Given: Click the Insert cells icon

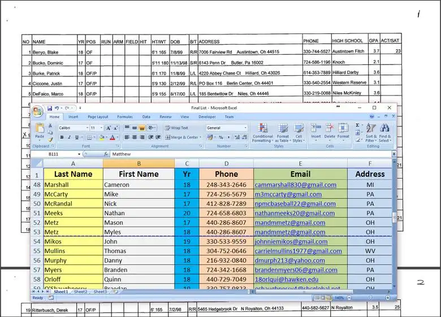Looking at the screenshot, I should [316, 128].
